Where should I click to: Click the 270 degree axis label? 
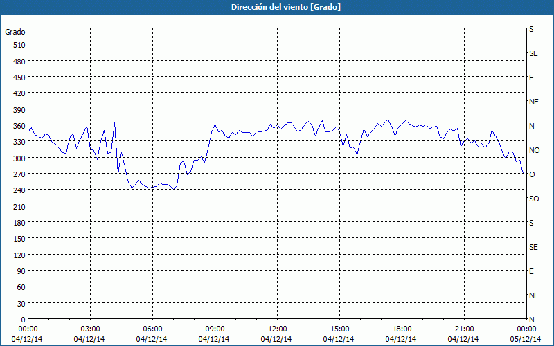(19, 174)
